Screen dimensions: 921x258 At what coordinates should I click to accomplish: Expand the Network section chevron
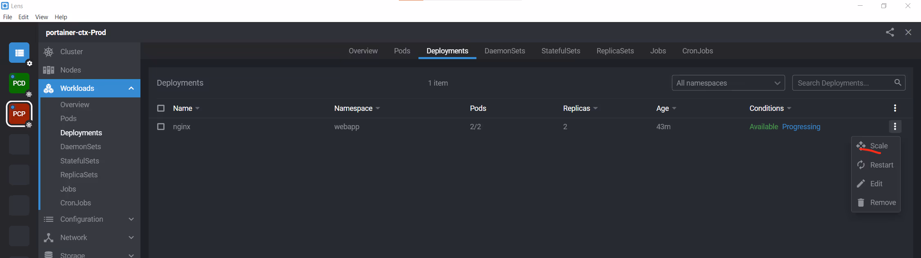(131, 238)
